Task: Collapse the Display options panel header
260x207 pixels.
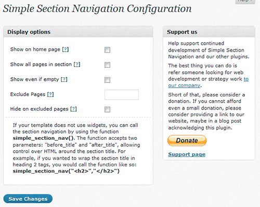Action: point(78,32)
